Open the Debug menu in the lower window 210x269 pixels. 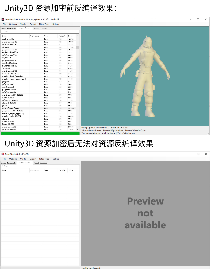coord(56,159)
